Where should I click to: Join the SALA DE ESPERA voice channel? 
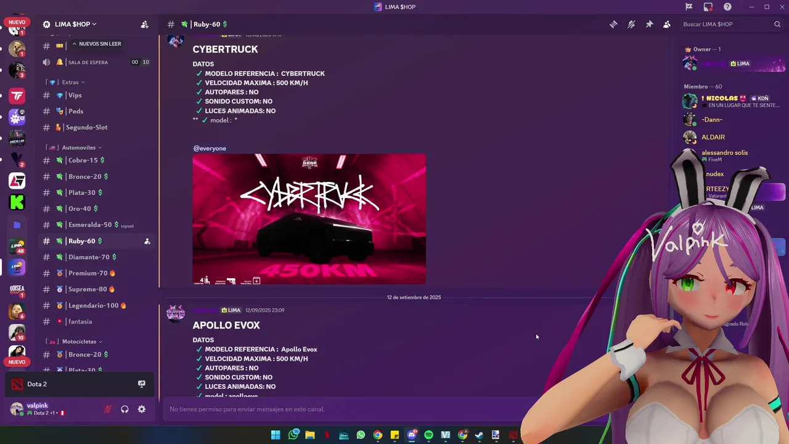pyautogui.click(x=96, y=62)
